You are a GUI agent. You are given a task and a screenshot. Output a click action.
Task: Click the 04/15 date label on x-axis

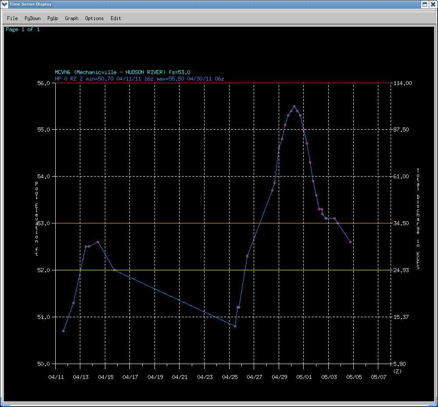[x=106, y=377]
